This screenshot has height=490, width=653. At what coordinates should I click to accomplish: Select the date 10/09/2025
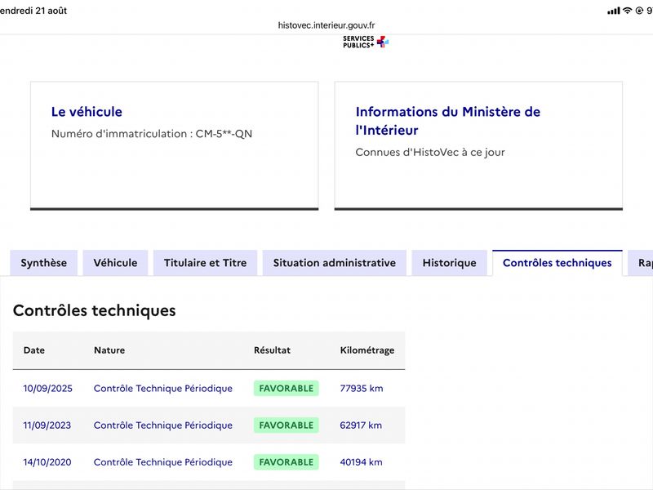coord(48,389)
